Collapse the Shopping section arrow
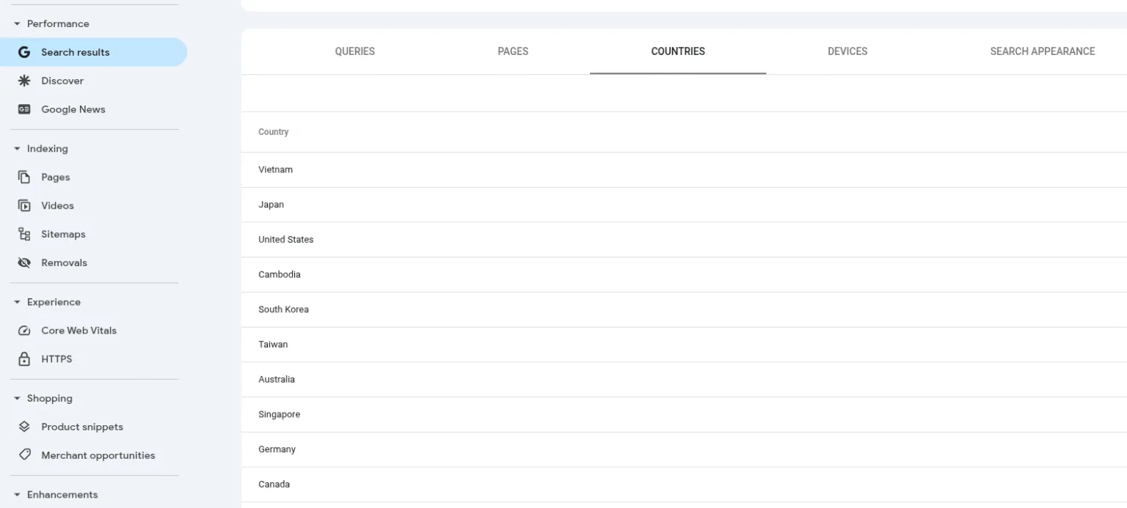The image size is (1127, 508). coord(17,399)
